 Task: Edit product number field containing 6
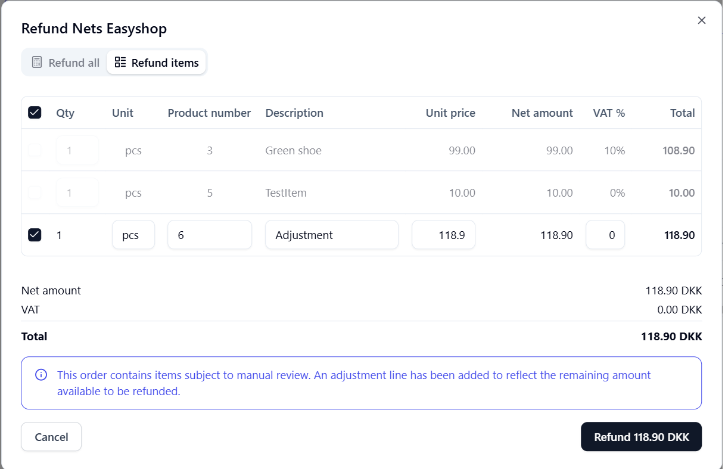(x=210, y=235)
